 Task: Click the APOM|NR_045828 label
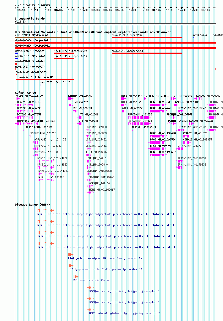point(177,121)
